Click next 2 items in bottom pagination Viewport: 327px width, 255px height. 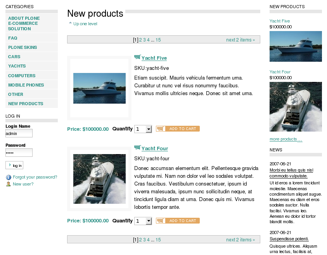pos(240,240)
